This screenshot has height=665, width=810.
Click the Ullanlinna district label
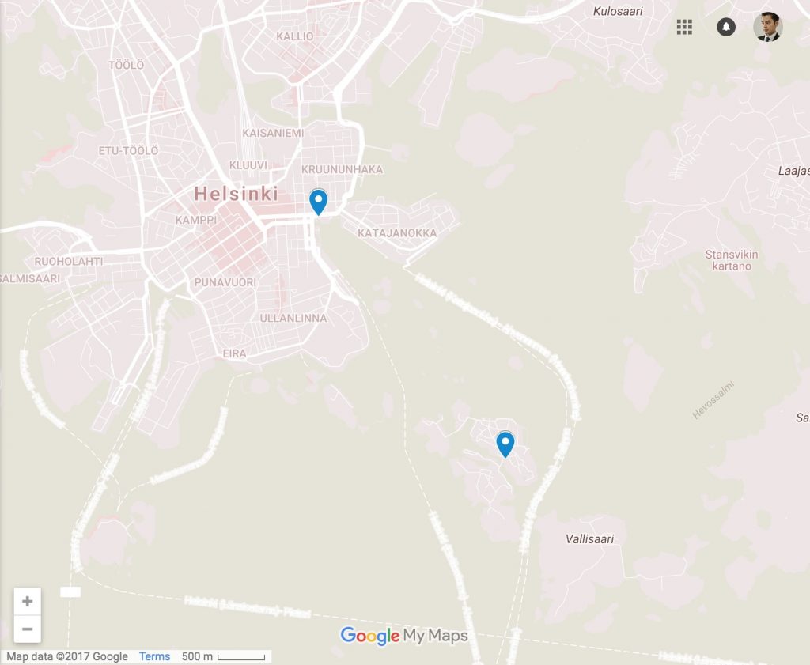pyautogui.click(x=293, y=318)
